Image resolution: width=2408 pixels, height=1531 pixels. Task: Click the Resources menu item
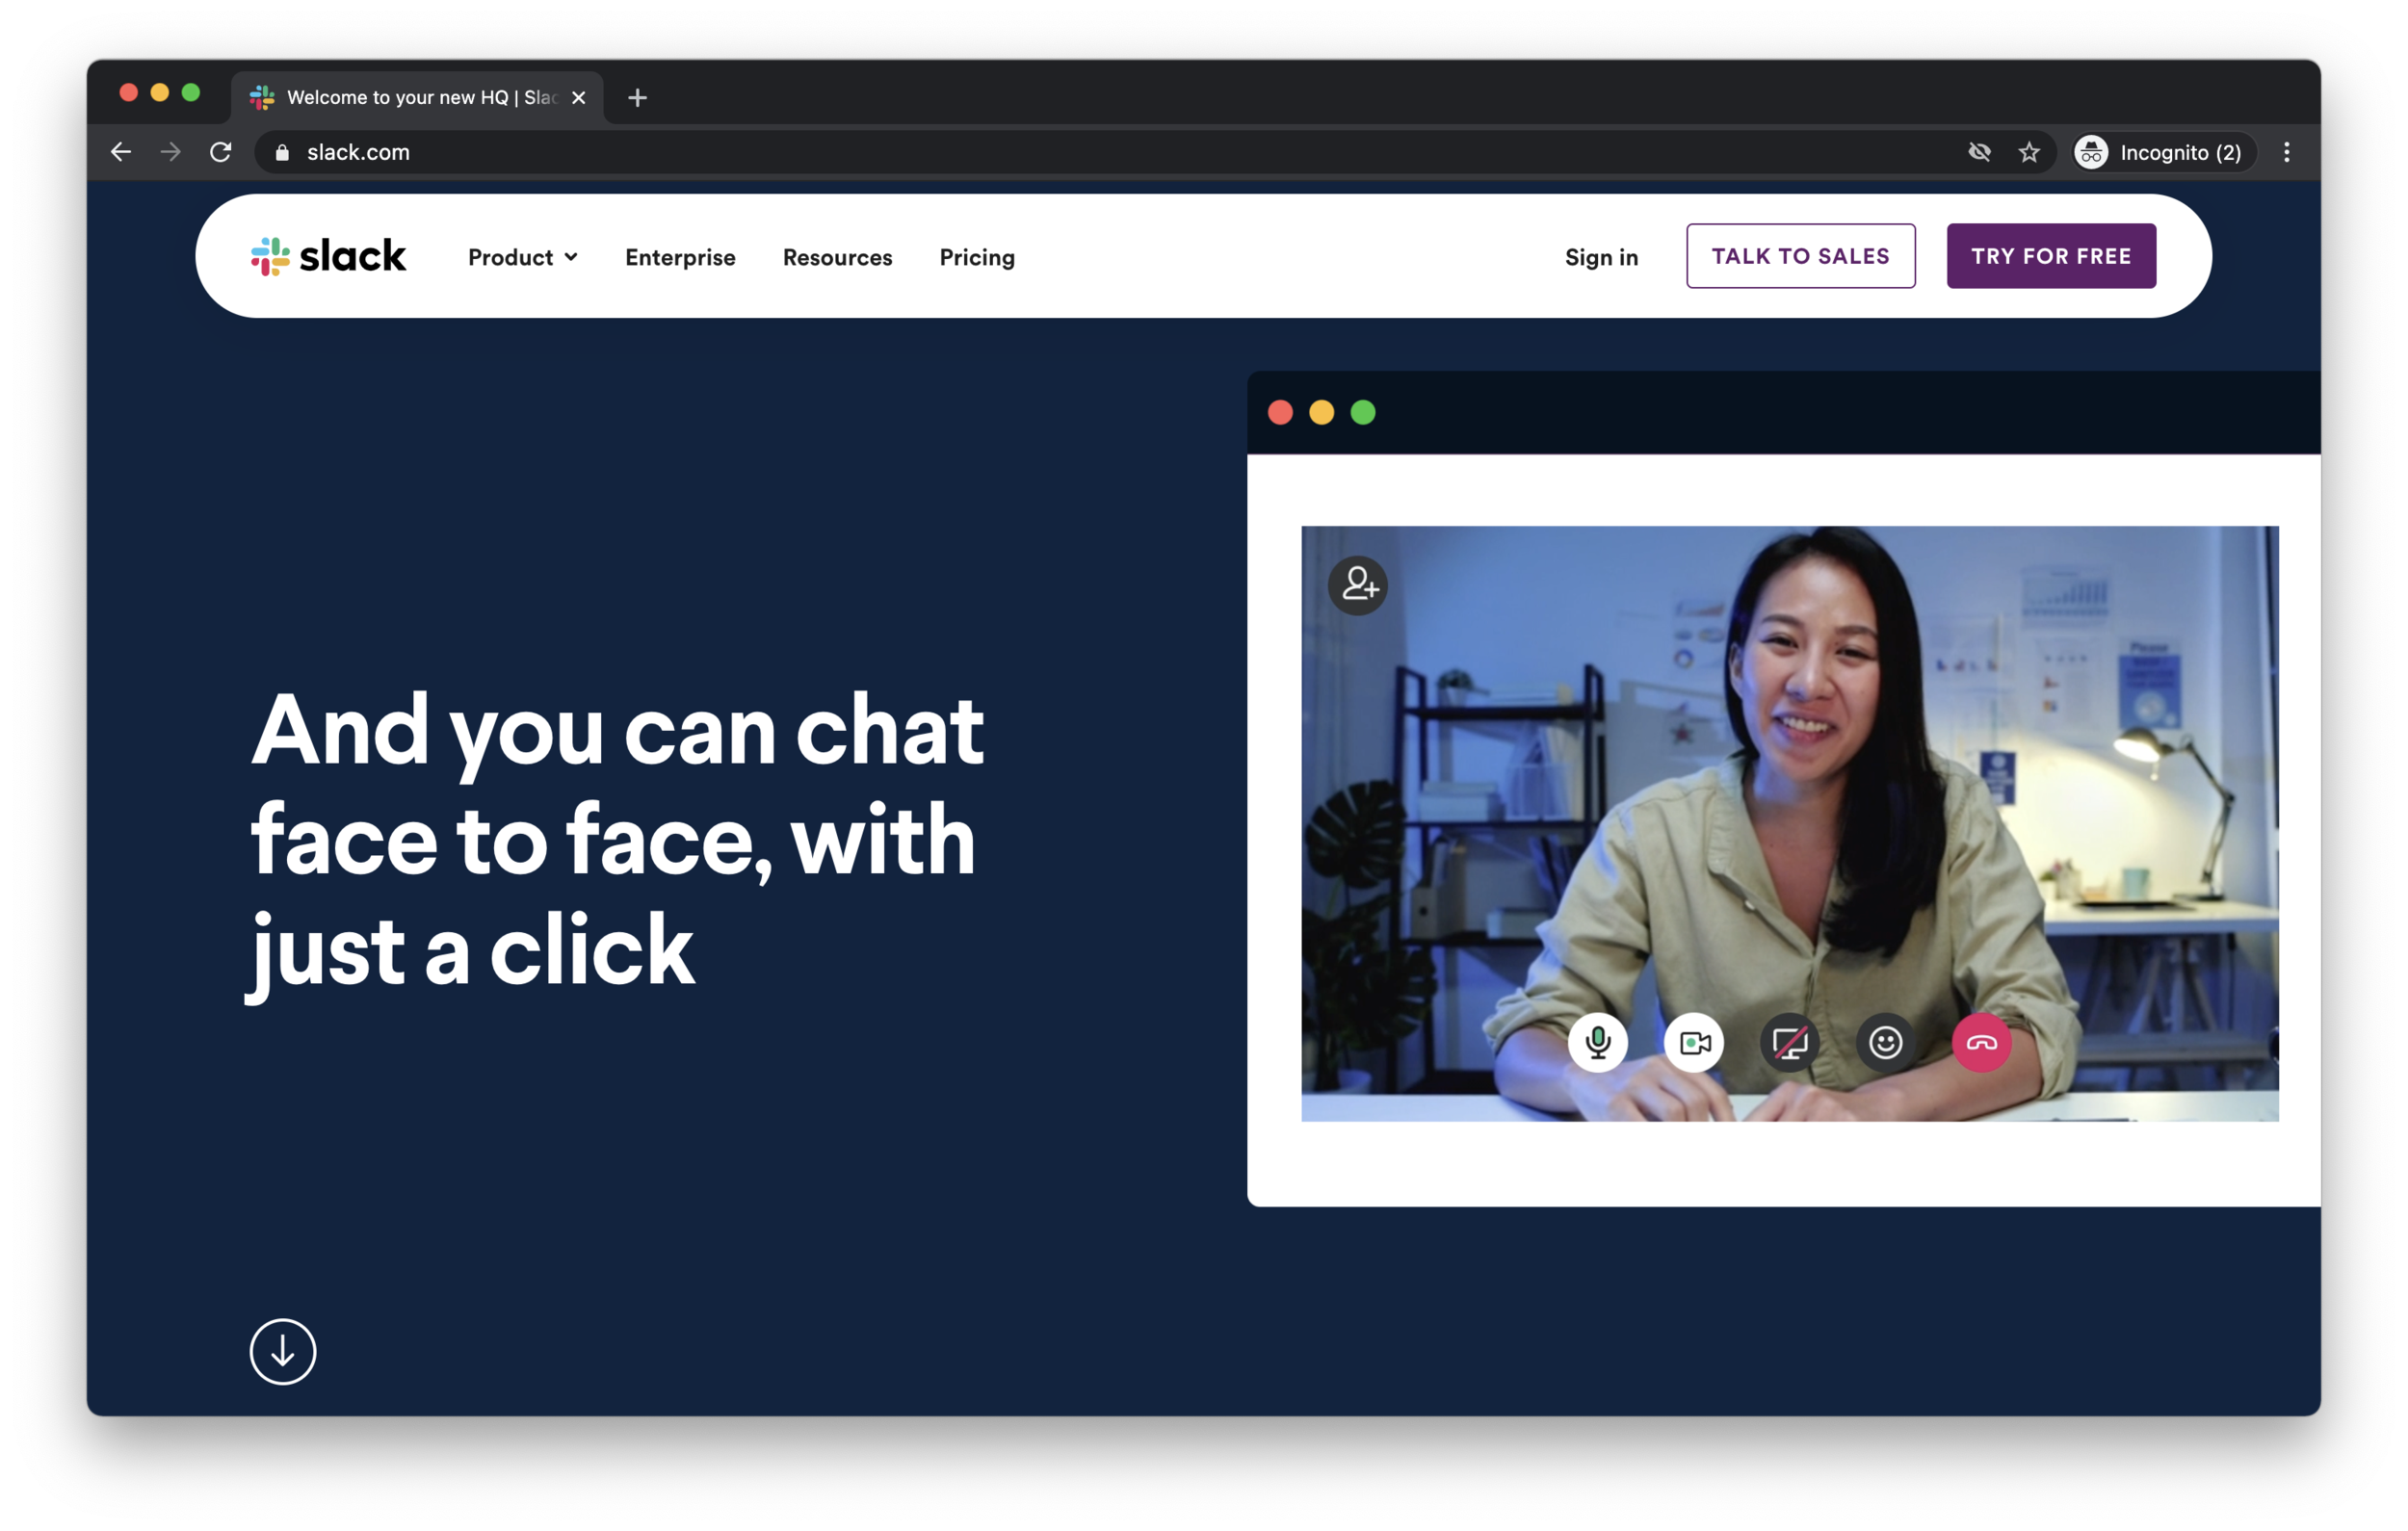(x=837, y=256)
